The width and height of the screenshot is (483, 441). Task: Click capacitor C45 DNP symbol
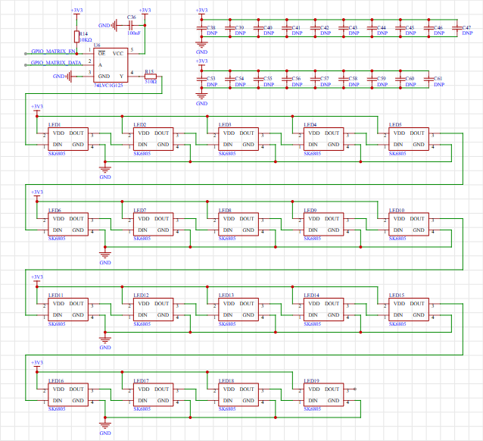400,28
